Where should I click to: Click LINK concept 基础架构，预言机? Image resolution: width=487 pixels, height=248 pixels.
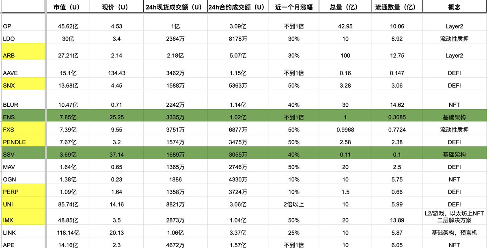click(x=455, y=233)
